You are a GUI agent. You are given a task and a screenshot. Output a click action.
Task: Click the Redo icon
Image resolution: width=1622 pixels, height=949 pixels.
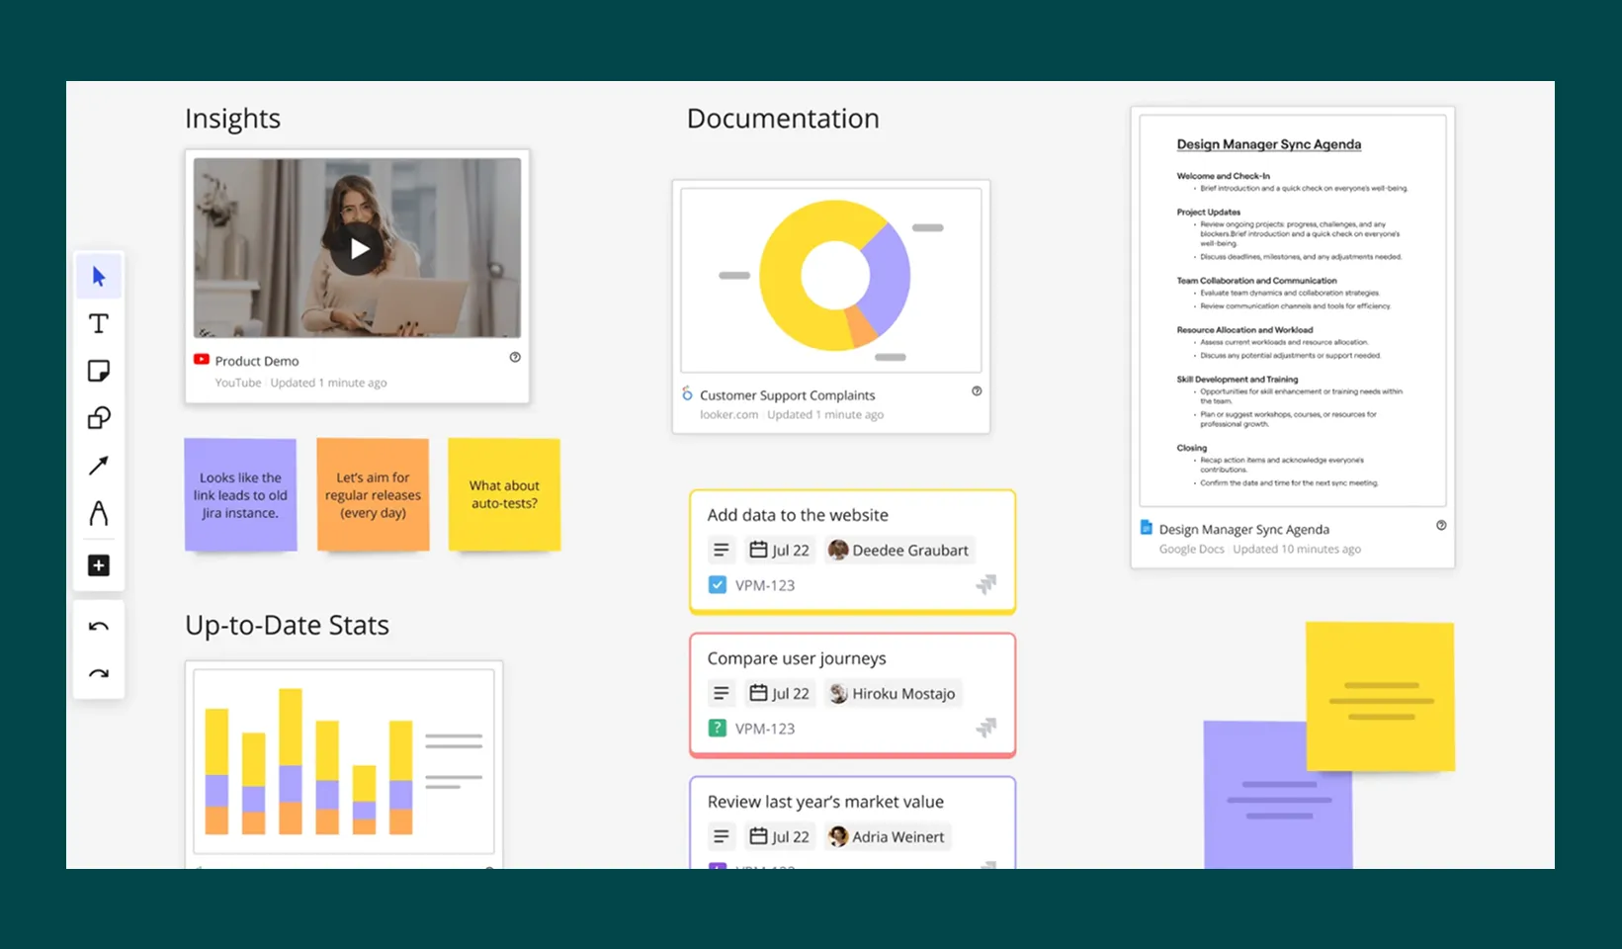[98, 672]
